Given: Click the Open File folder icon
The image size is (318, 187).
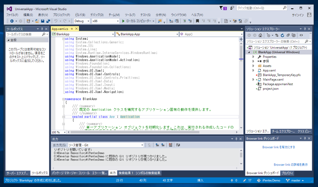Looking at the screenshot, I should (x=37, y=21).
